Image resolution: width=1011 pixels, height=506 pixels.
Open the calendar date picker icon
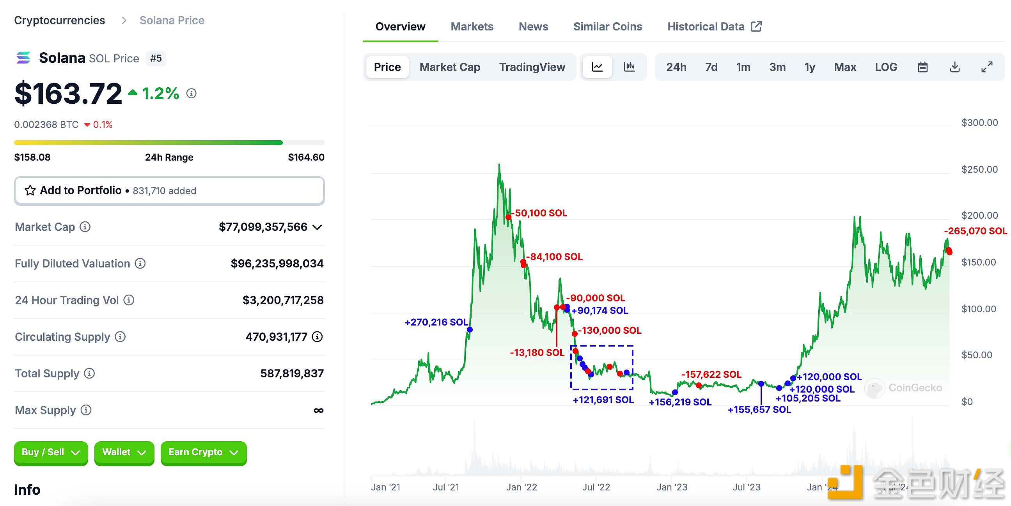[923, 67]
